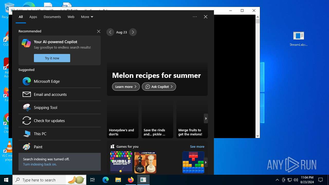Click the Melon recipes for summer headline
Viewport: 329px width, 185px height.
pos(156,75)
